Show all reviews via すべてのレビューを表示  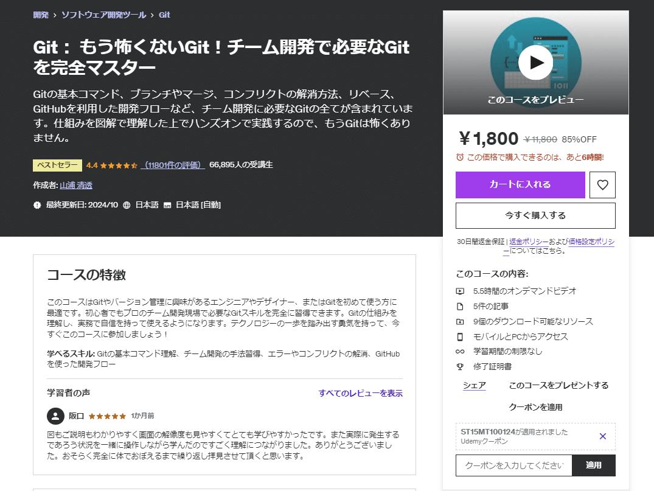click(x=360, y=393)
